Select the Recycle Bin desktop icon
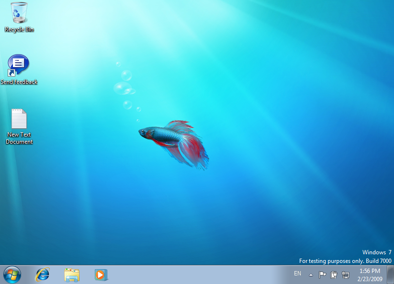The width and height of the screenshot is (394, 284). click(x=19, y=17)
